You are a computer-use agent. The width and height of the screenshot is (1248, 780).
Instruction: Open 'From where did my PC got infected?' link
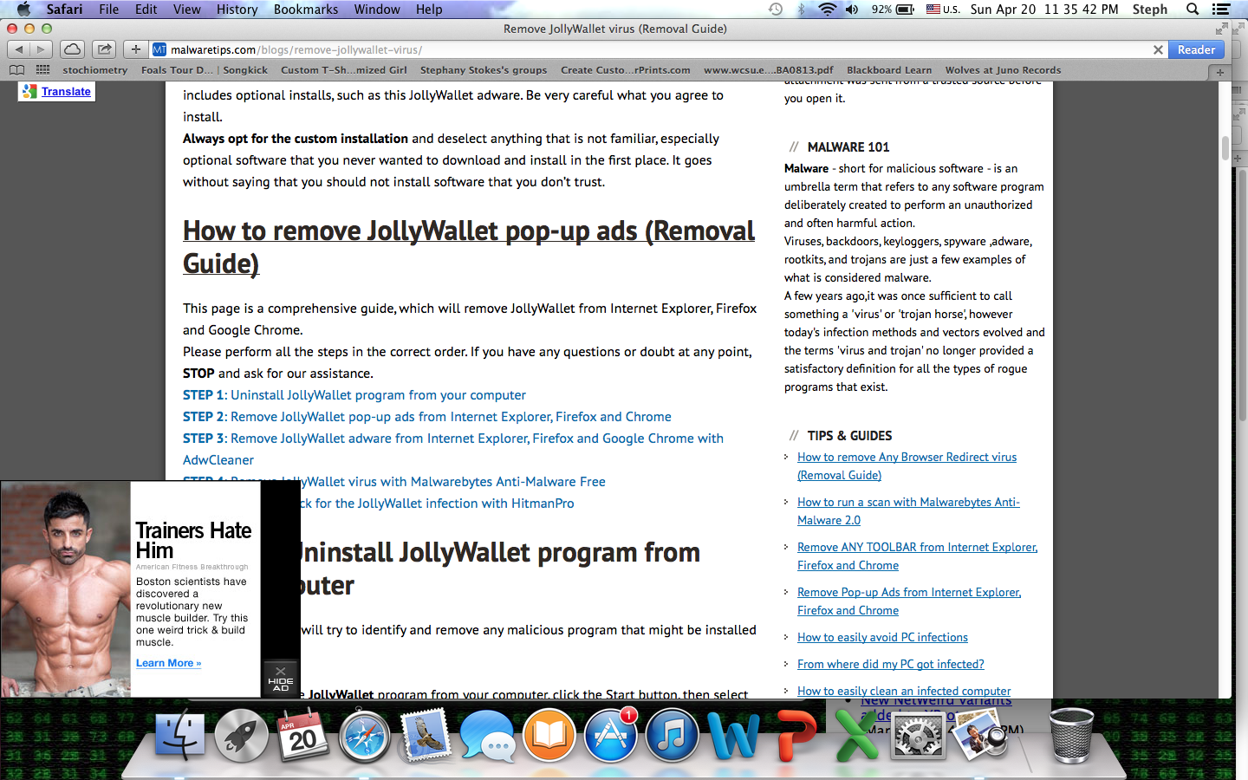891,664
